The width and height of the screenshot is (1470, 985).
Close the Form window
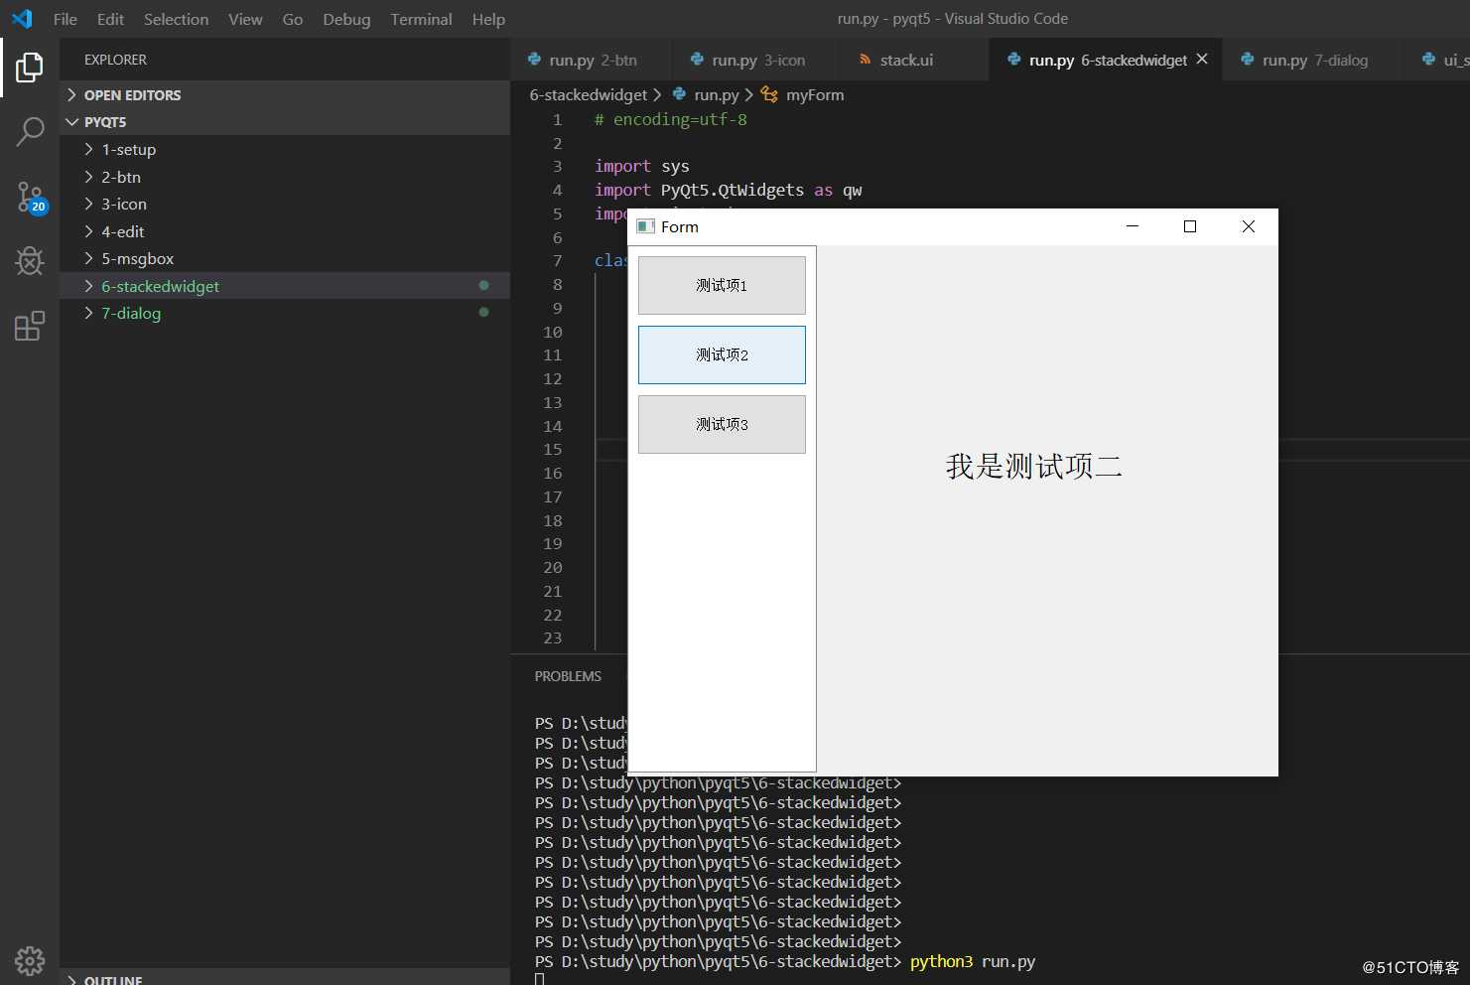(1249, 226)
